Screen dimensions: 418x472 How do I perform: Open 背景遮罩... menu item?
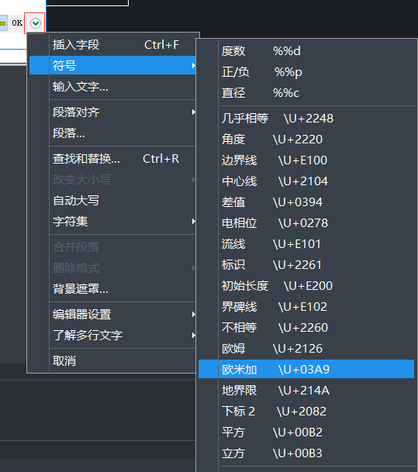point(112,288)
